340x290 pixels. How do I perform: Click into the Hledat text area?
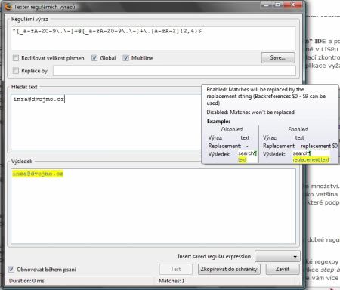point(106,122)
